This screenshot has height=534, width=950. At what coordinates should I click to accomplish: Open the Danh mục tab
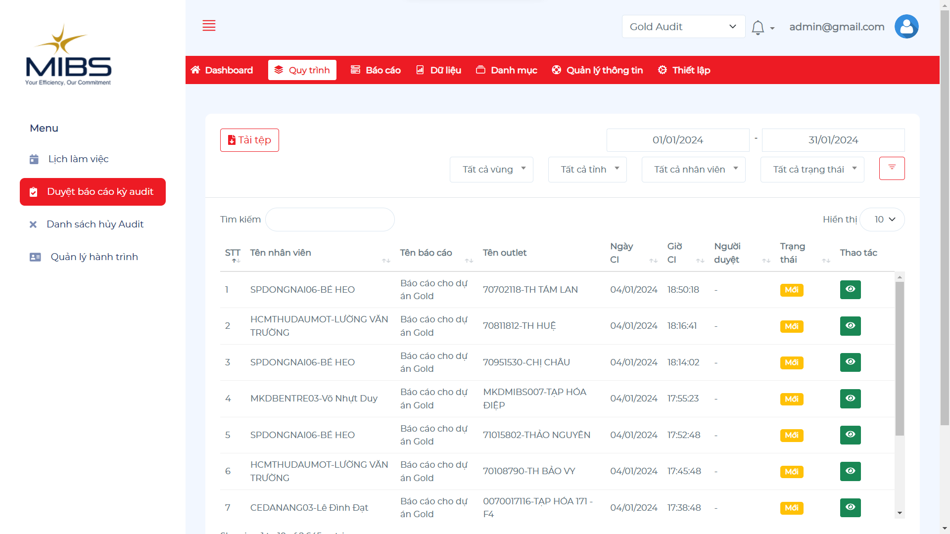[x=507, y=70]
